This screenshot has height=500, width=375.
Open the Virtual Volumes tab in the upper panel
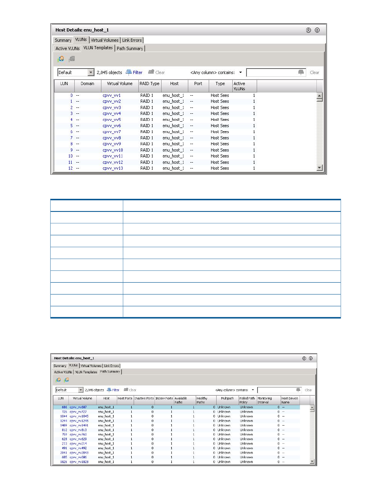105,40
